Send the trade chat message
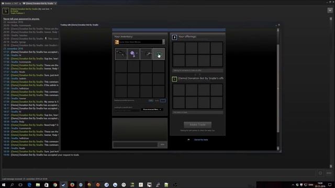The image size is (335, 188). (x=162, y=145)
